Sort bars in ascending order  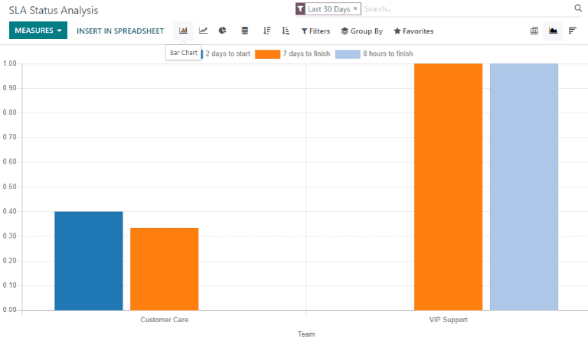click(x=286, y=31)
